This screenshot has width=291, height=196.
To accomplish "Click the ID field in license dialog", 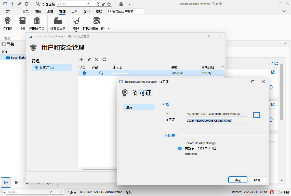I will 217,114.
